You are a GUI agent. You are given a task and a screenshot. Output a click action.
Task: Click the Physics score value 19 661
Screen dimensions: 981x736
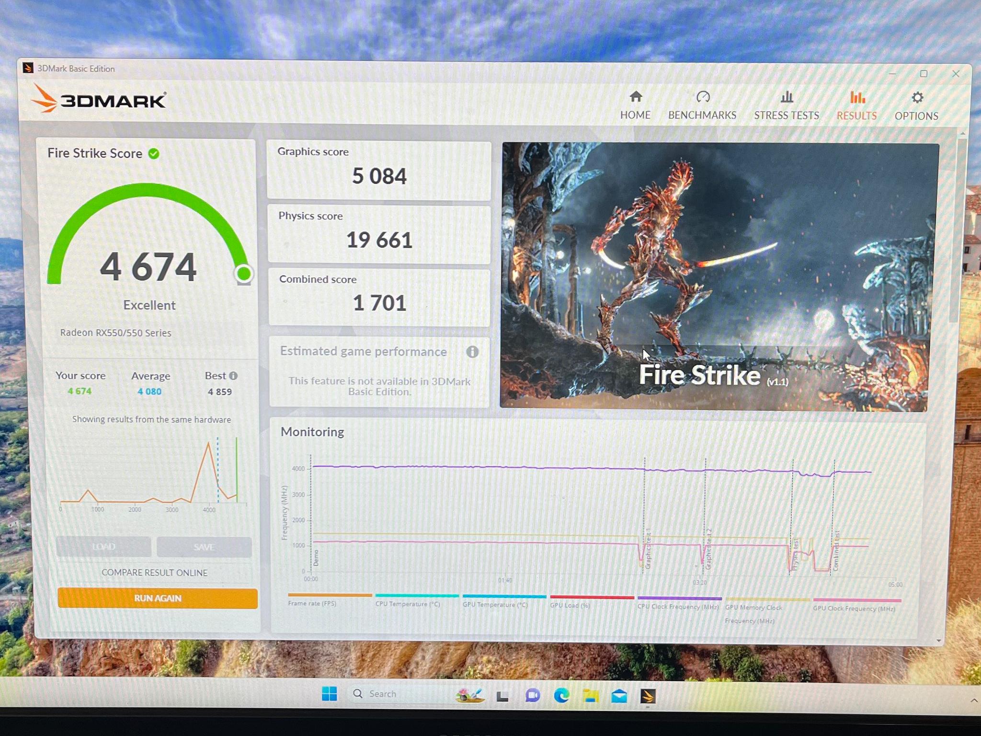click(379, 240)
